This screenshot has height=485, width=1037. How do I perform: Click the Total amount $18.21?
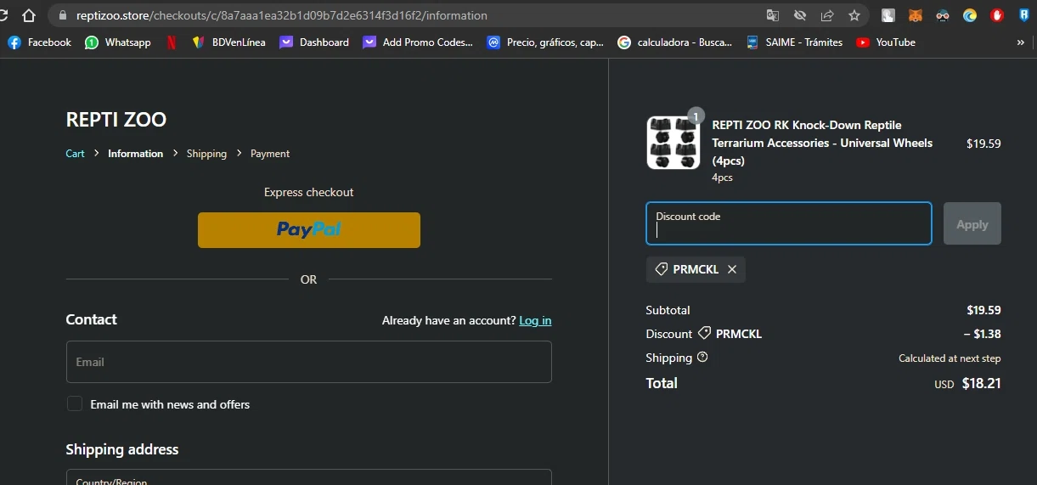(x=982, y=383)
